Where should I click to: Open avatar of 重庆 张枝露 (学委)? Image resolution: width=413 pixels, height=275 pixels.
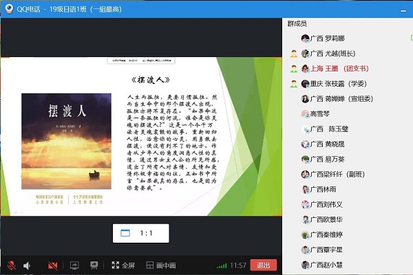tap(305, 84)
